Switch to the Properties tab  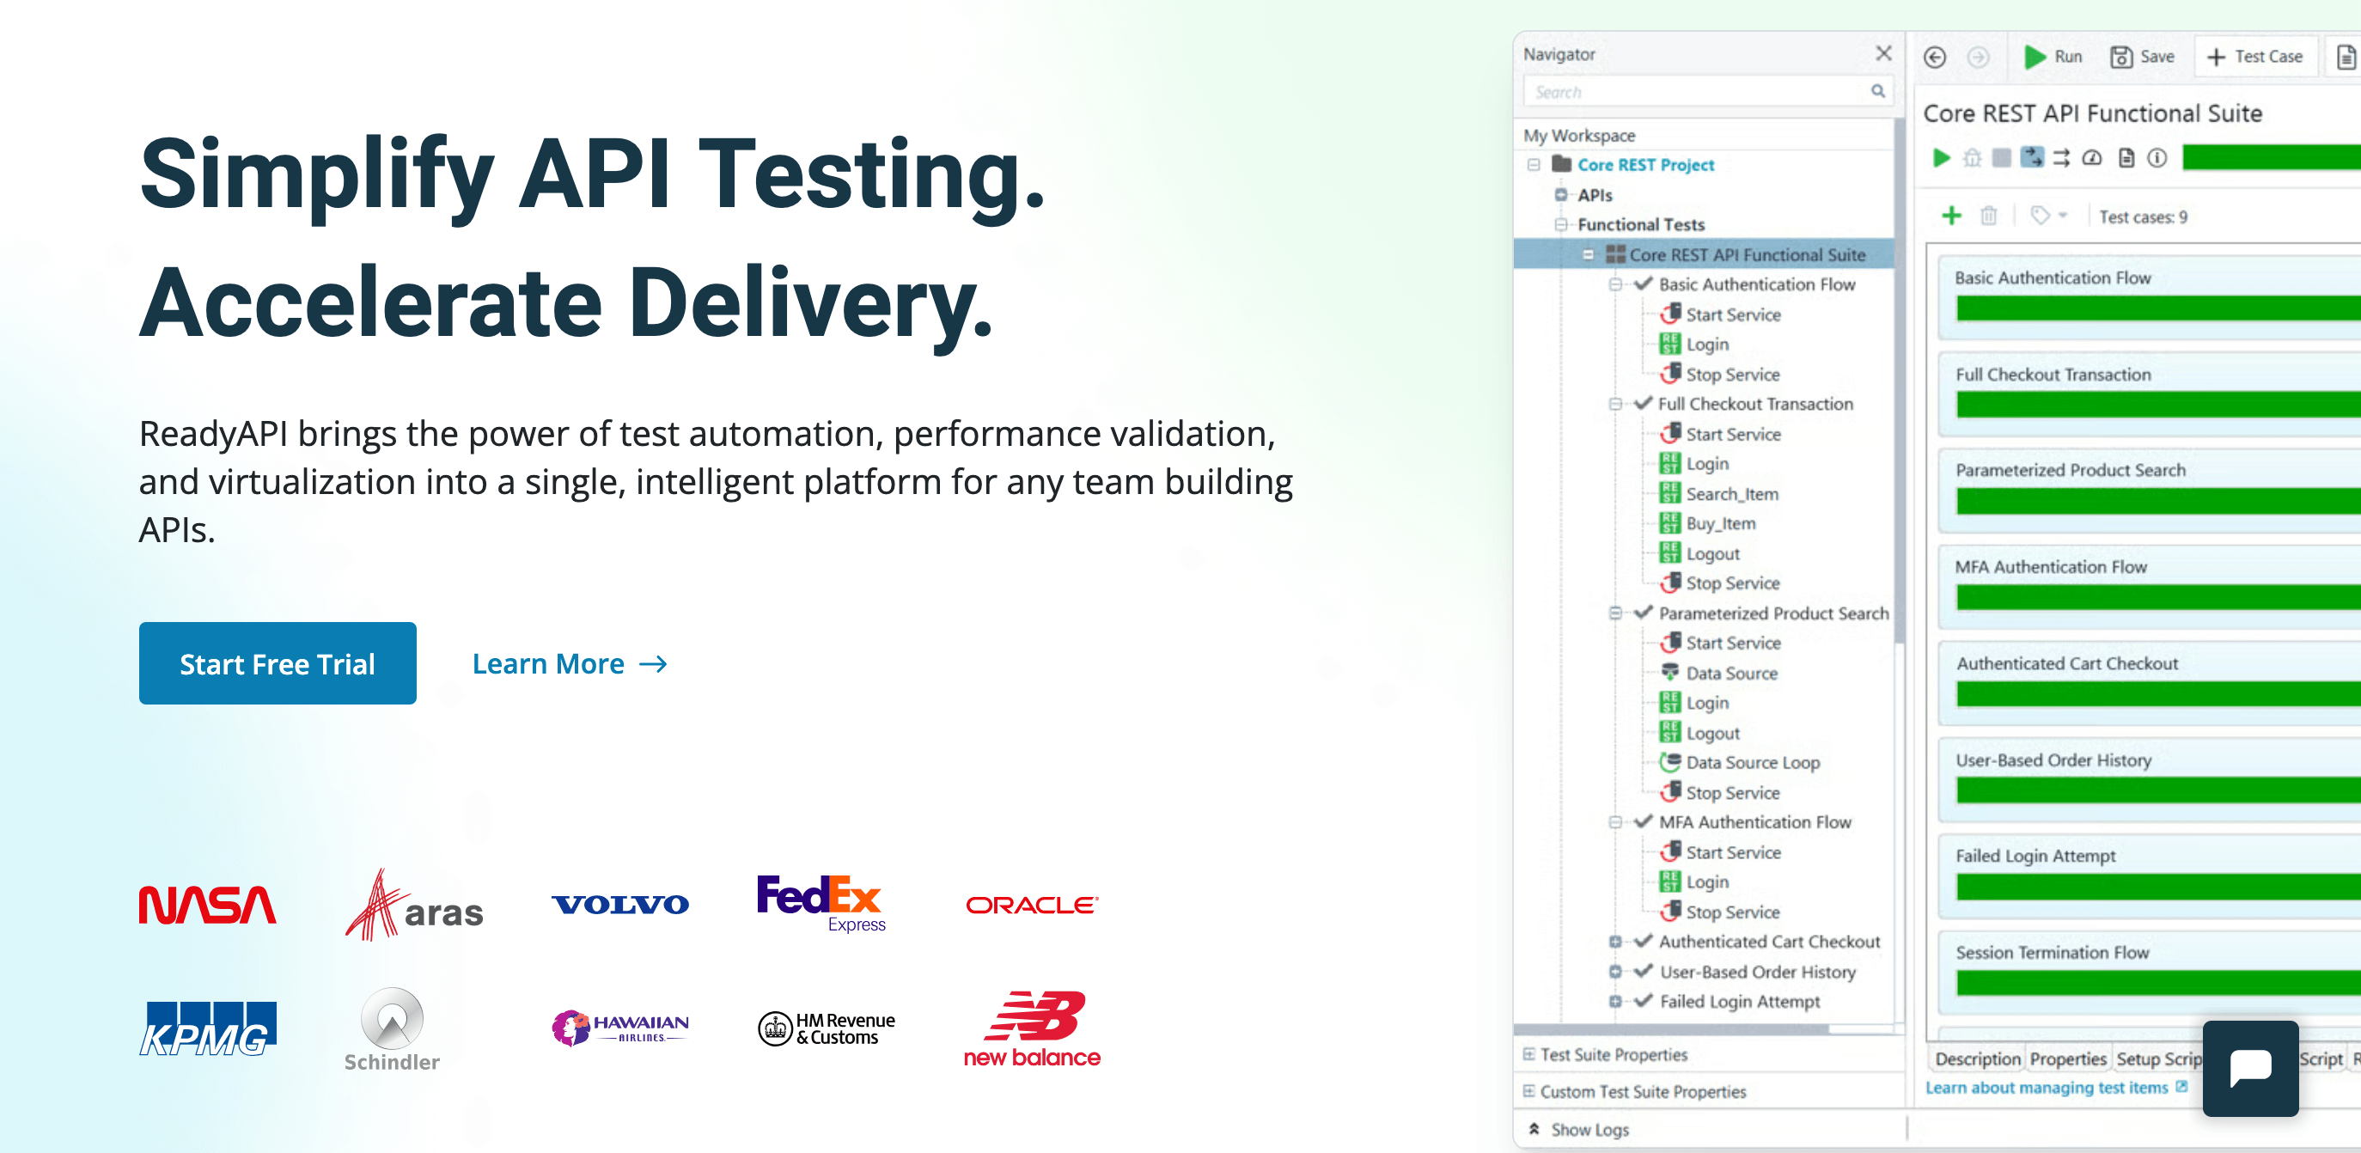(2067, 1058)
